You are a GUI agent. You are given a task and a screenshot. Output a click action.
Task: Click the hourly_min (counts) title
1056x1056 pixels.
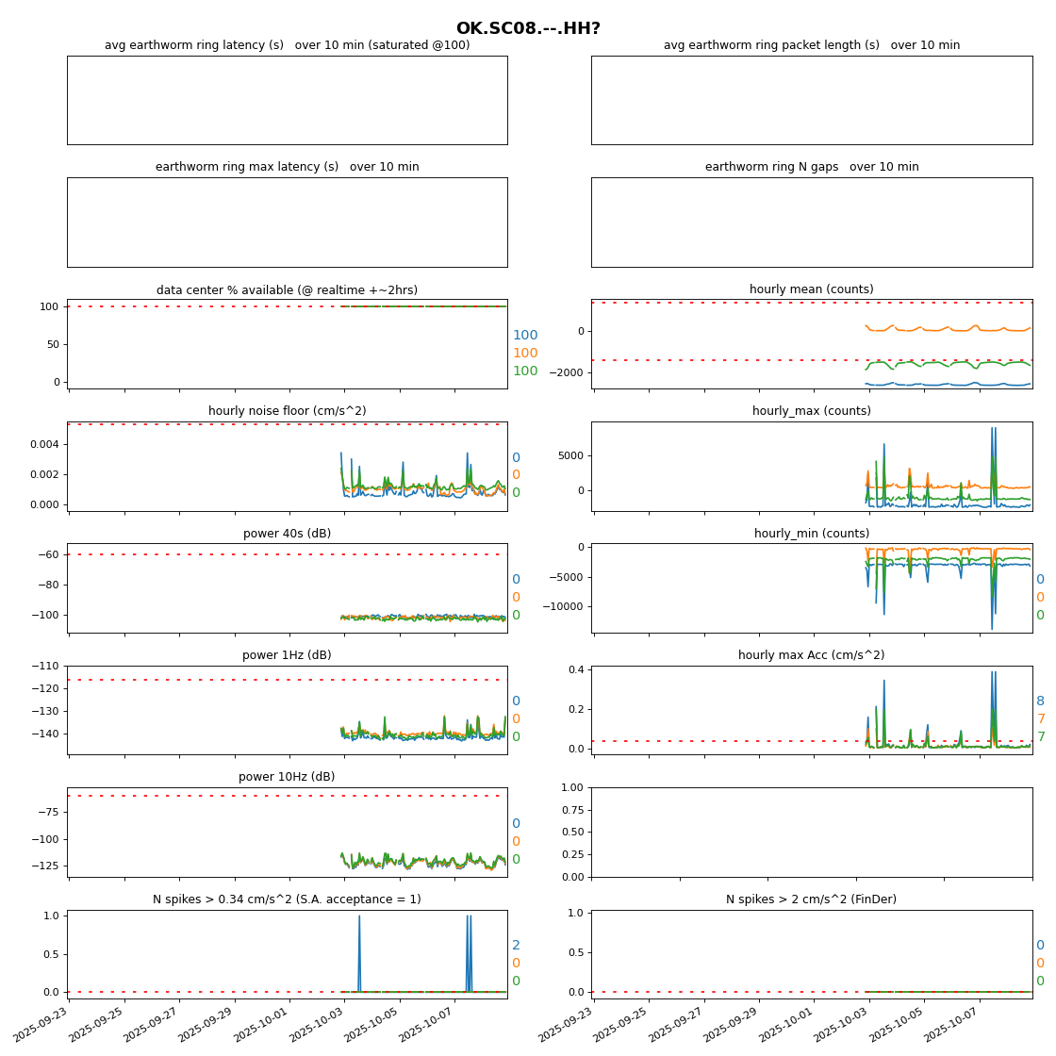pyautogui.click(x=811, y=534)
